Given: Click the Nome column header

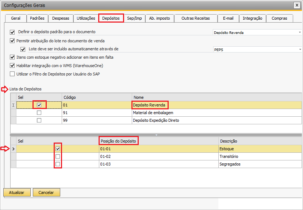Looking at the screenshot, I should pyautogui.click(x=216, y=97).
